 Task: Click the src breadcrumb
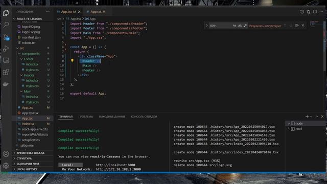coord(59,19)
